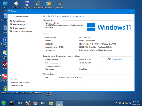Image resolution: width=142 pixels, height=106 pixels.
Task: Select the Intel Core i5-10400 processor text
Action: (97, 44)
